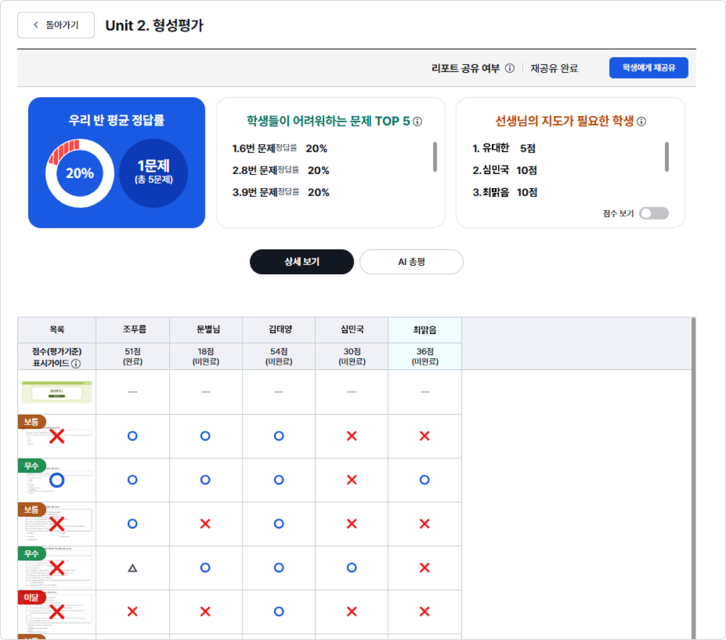Click 2.8번 문제 정답률 20% entry
The image size is (726, 640).
coord(281,171)
